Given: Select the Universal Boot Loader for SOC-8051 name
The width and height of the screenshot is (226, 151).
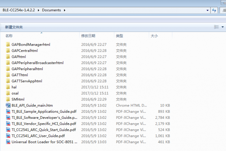Looking at the screenshot, I should pos(44,142).
